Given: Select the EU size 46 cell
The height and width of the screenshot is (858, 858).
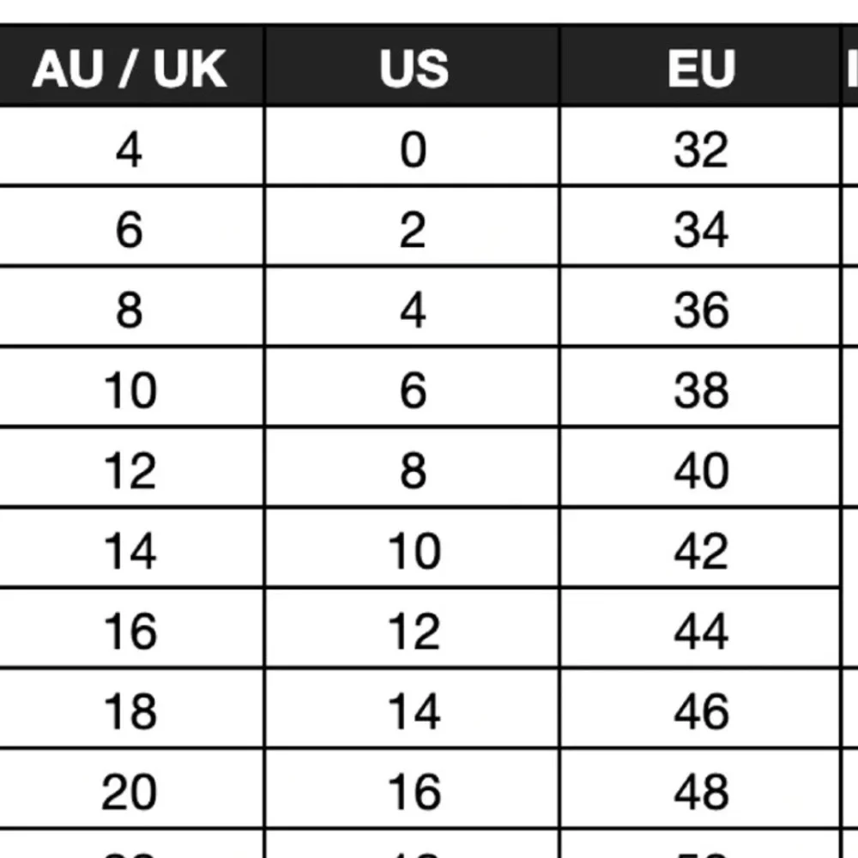Looking at the screenshot, I should pyautogui.click(x=700, y=708).
